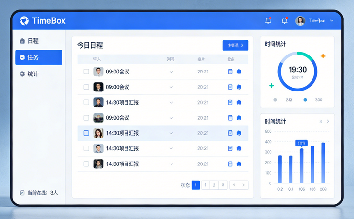This screenshot has width=354, height=219.
Task: Check the checkbox in the first 09:00会议 row
Action: coord(86,72)
